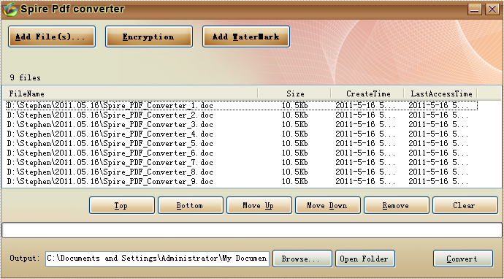Viewport: 504px width, 279px height.
Task: Click the Add WaterMark button
Action: click(246, 37)
